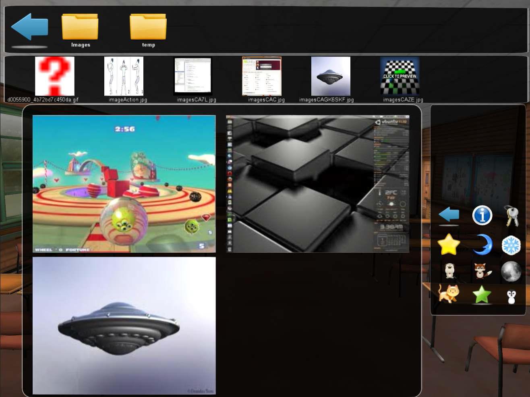Select the imagesCAC.jpg thumbnail
The image size is (530, 397).
(x=262, y=76)
